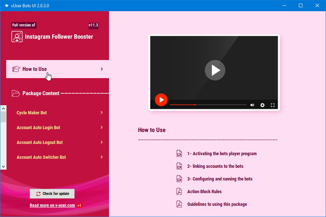This screenshot has width=326, height=217.
Task: Expand Account Auto Switcher Bot chevron
Action: 102,157
